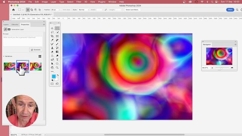Image resolution: width=242 pixels, height=136 pixels.
Task: Pick the blue foreground color swatch
Action: (x=54, y=76)
